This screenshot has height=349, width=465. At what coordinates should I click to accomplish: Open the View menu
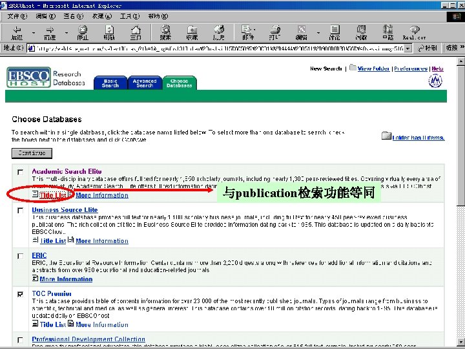(x=73, y=16)
